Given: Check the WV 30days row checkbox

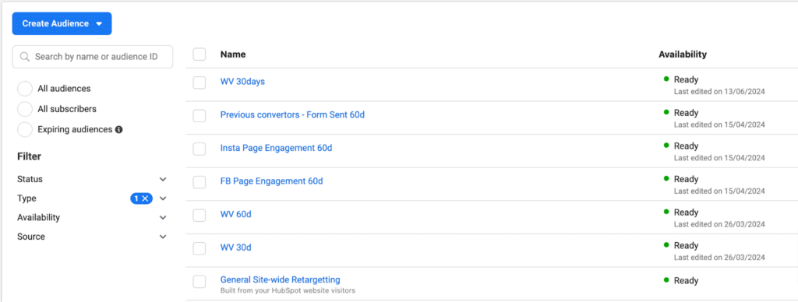Looking at the screenshot, I should (x=199, y=83).
